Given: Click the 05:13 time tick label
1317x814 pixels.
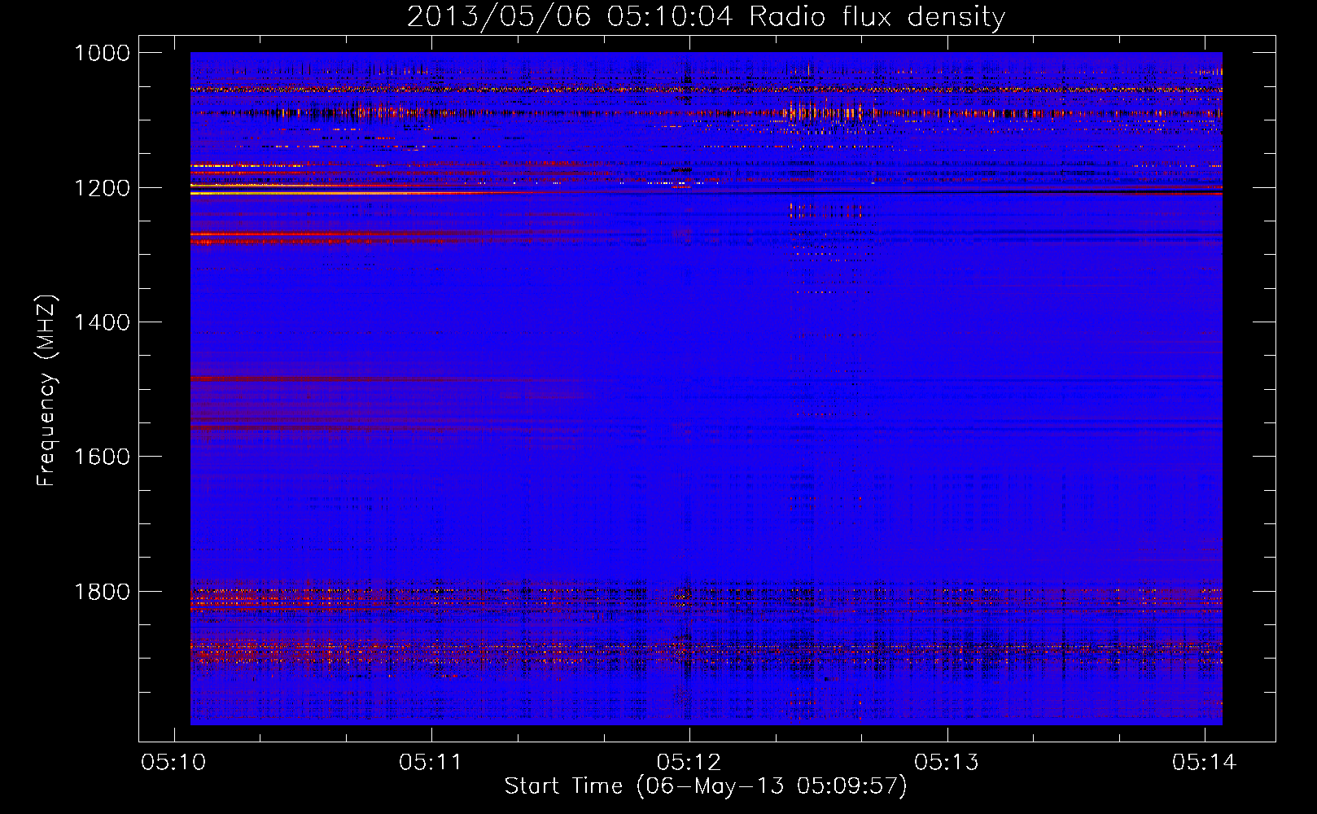Looking at the screenshot, I should [946, 763].
